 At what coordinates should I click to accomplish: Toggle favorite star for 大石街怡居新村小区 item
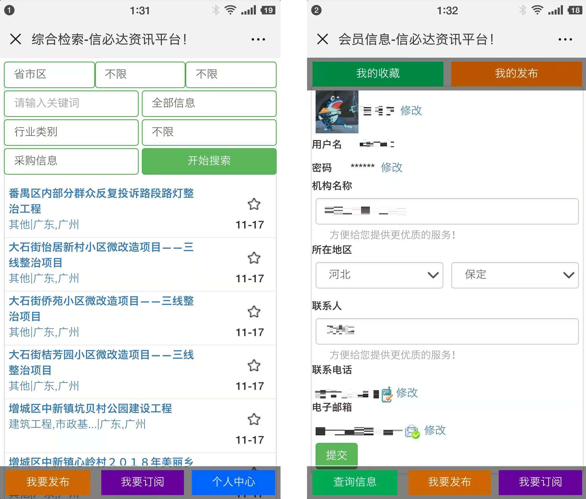coord(254,258)
